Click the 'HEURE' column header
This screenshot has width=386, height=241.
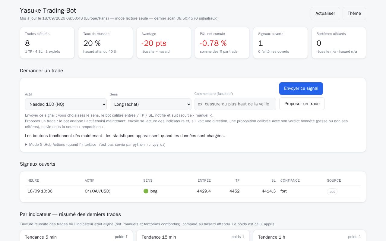point(33,180)
